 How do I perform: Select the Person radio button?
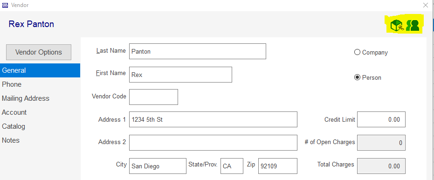pyautogui.click(x=367, y=77)
